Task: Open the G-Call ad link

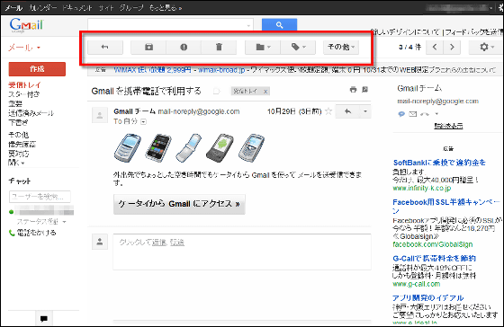Action: coord(434,259)
